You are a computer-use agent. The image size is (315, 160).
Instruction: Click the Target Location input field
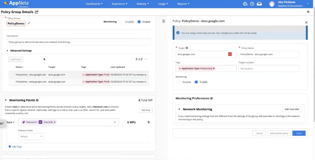point(269,68)
